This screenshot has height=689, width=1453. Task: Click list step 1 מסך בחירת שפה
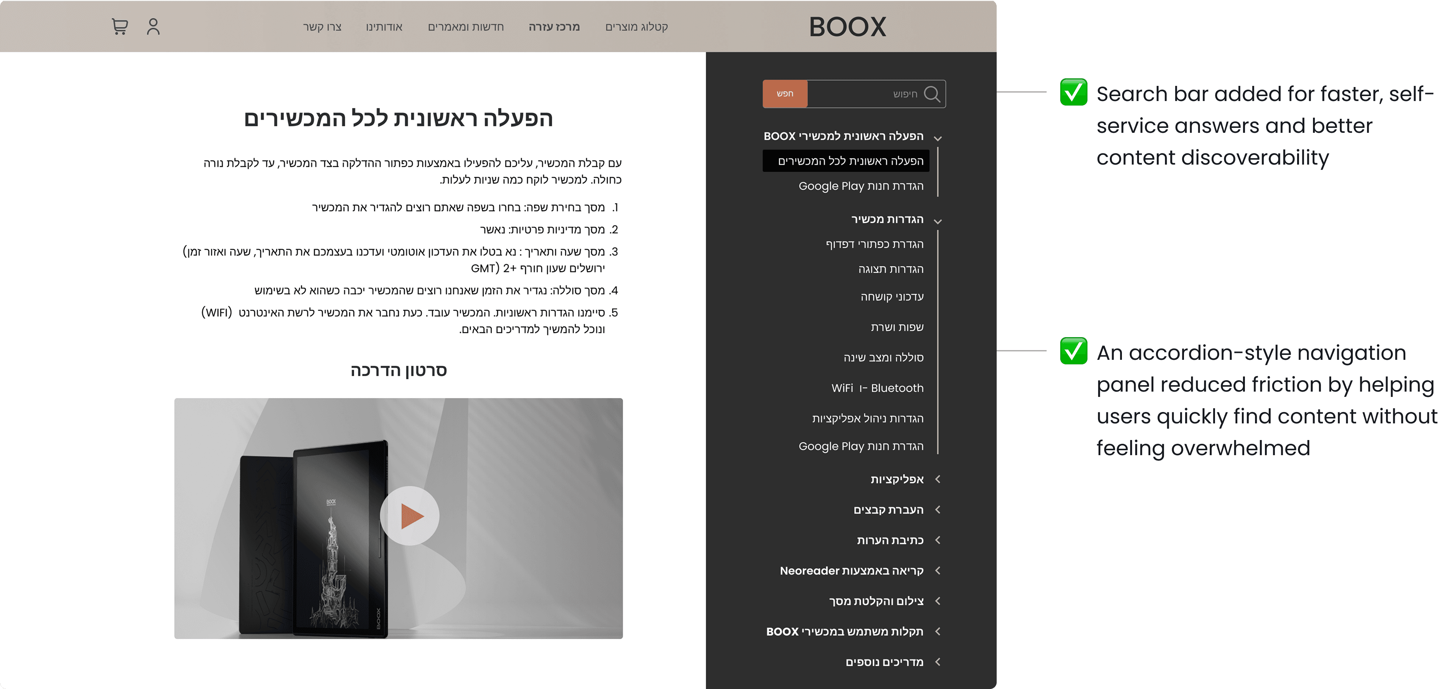465,207
